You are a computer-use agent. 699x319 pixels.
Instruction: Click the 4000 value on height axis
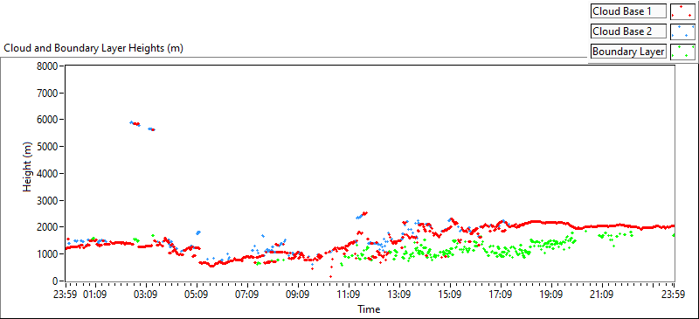pyautogui.click(x=48, y=174)
